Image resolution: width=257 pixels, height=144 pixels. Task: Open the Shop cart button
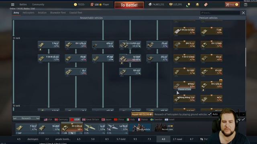click(232, 4)
